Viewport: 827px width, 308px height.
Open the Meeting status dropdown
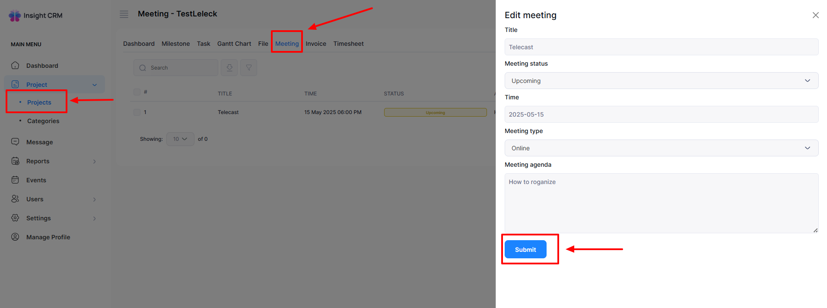point(661,81)
